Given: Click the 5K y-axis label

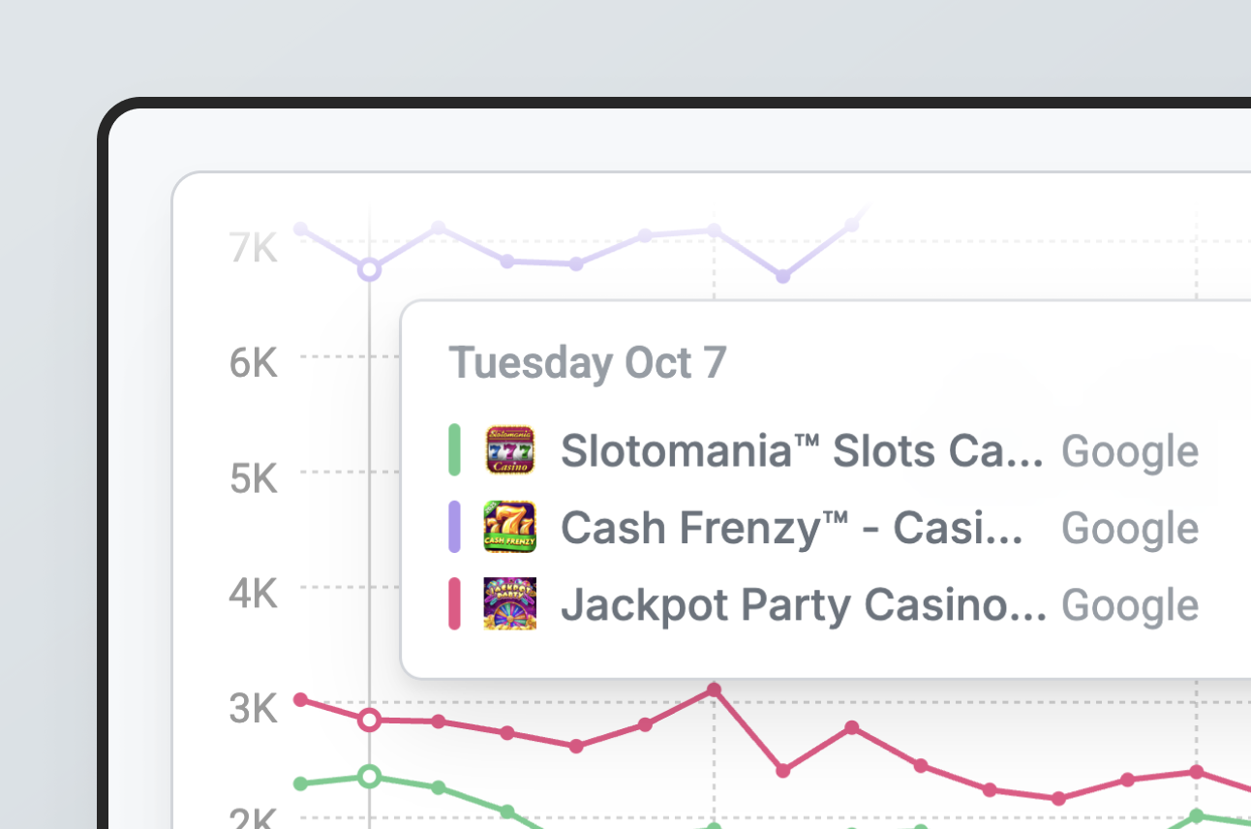Looking at the screenshot, I should 254,479.
